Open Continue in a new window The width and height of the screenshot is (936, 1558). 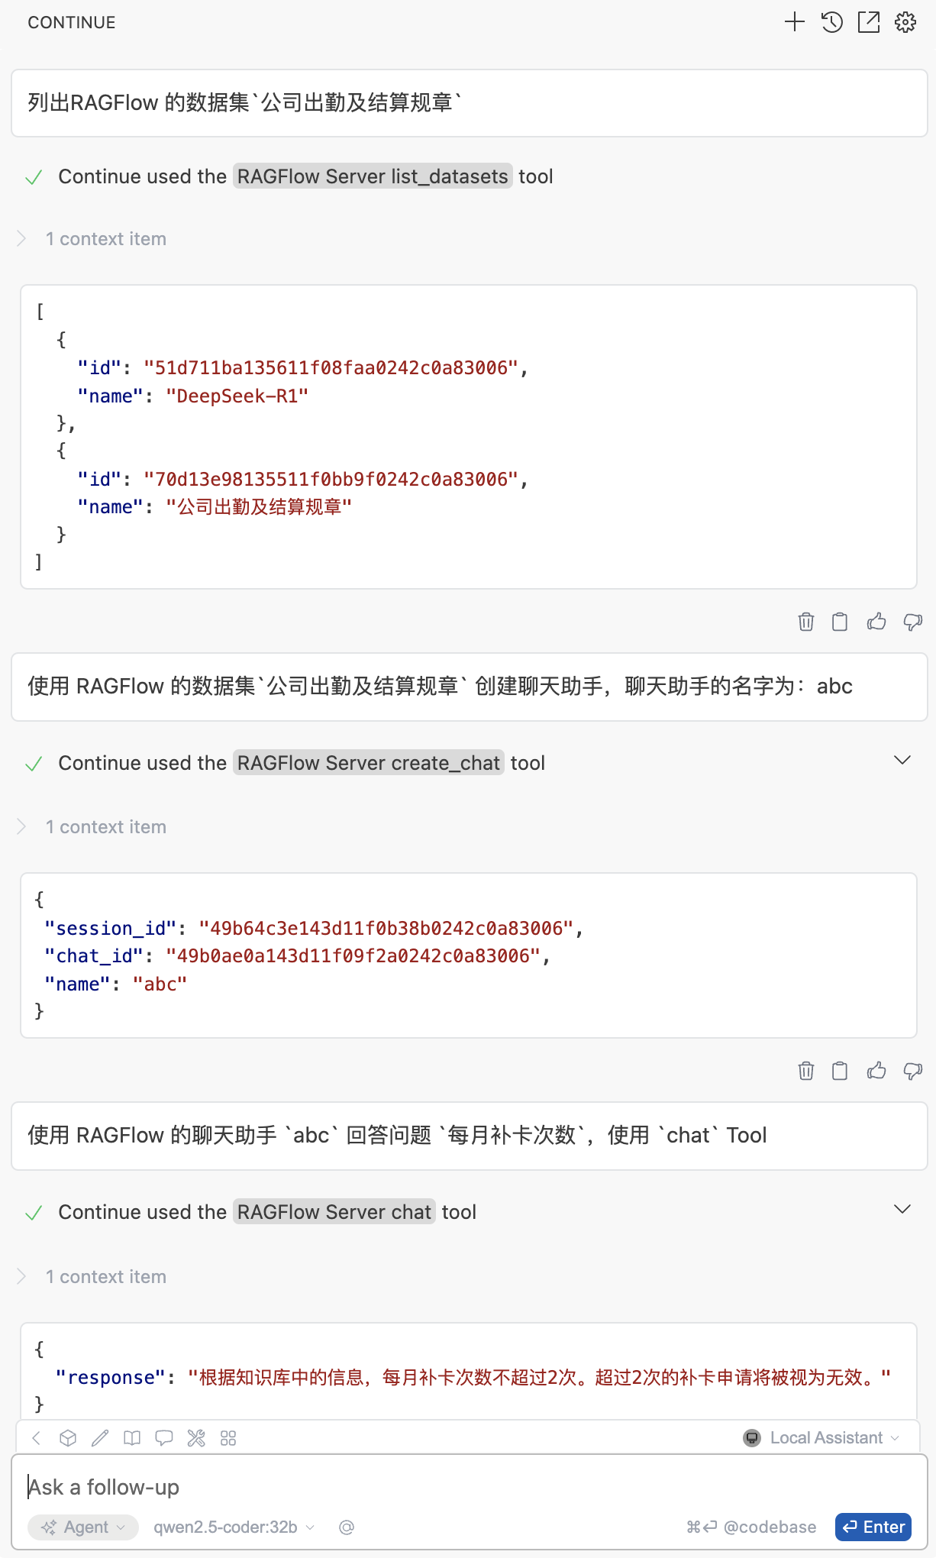point(868,22)
